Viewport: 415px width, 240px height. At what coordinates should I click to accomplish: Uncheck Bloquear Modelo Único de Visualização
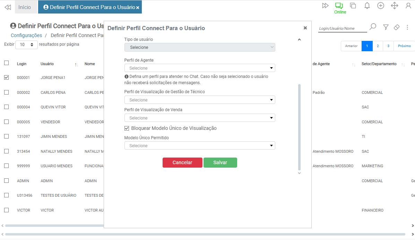click(x=127, y=128)
